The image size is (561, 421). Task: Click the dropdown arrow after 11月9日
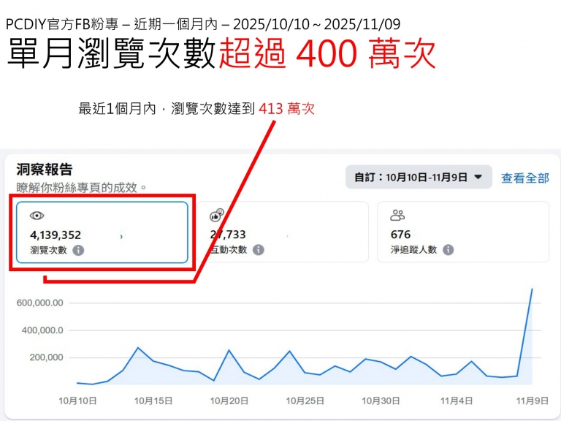[478, 177]
